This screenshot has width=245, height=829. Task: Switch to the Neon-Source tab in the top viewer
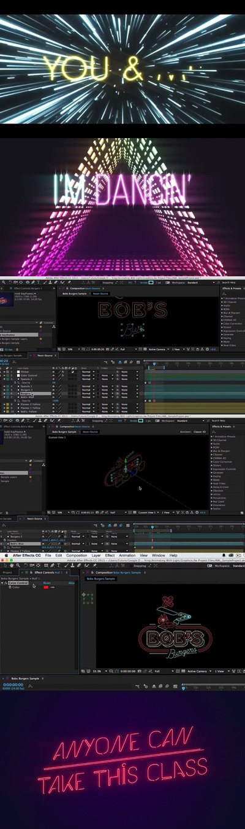click(x=100, y=294)
